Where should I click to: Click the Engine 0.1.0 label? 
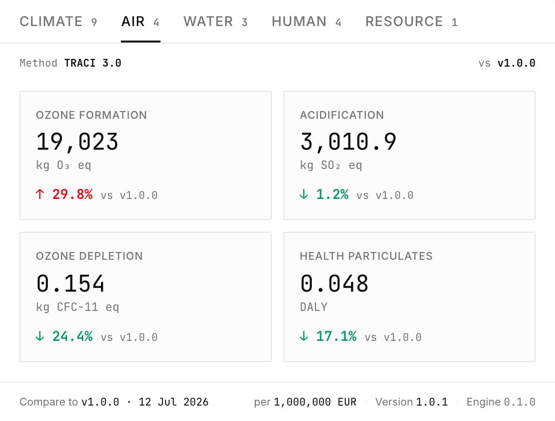[x=501, y=402]
